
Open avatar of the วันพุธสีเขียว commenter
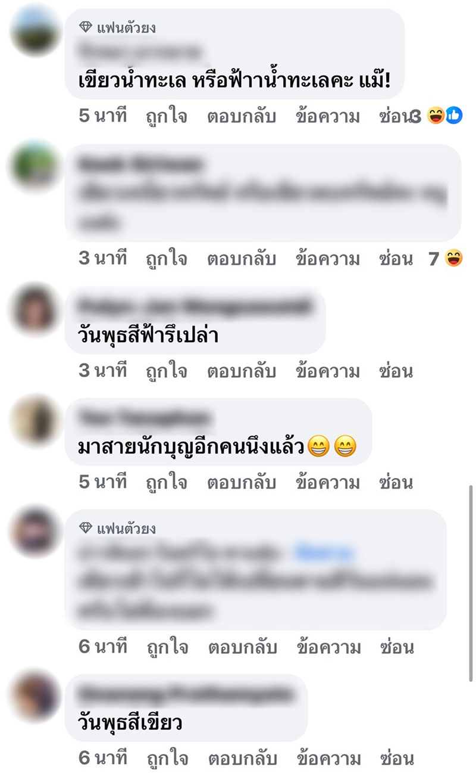tap(36, 695)
